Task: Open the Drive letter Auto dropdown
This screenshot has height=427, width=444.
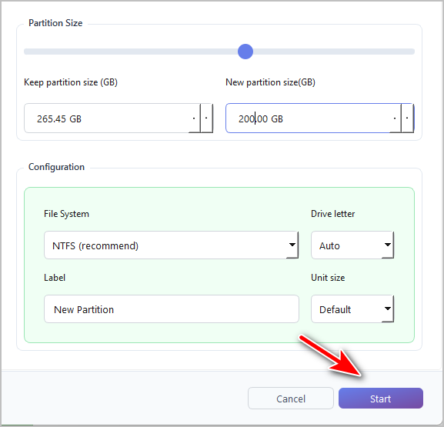Action: [x=352, y=245]
